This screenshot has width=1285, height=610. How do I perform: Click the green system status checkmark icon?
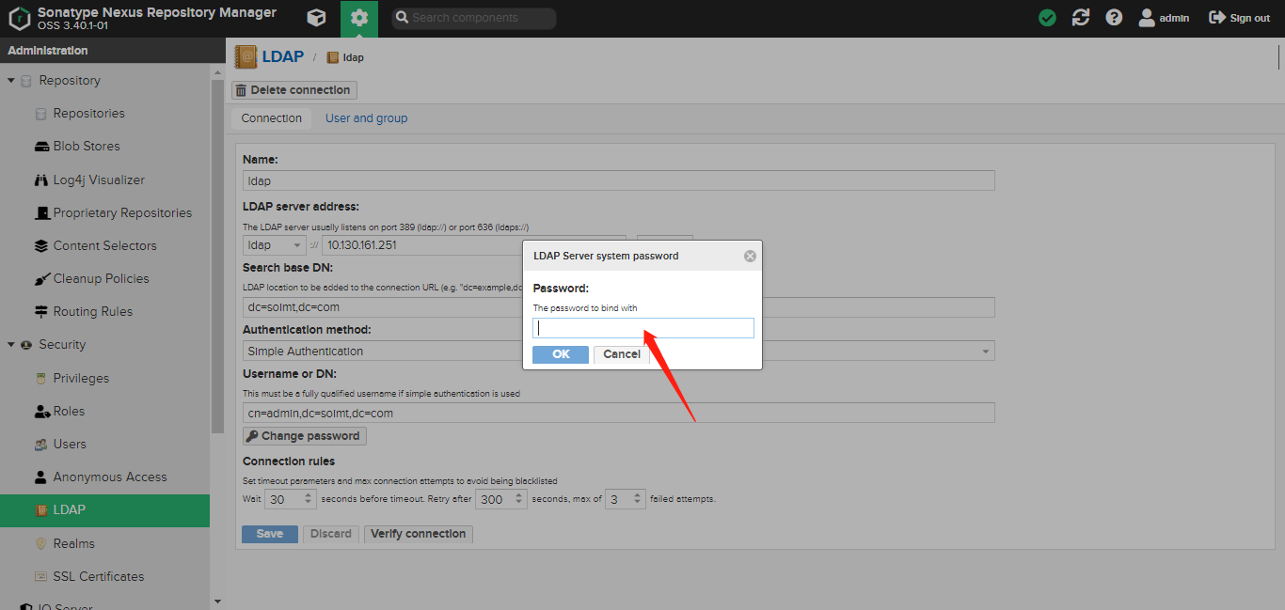1047,18
